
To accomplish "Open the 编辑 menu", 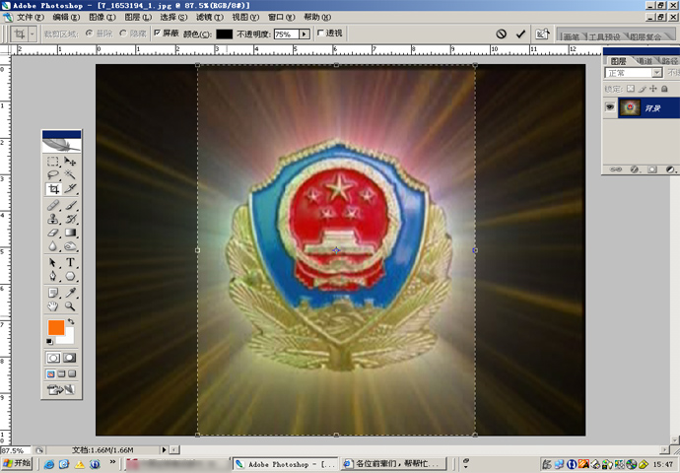I will [x=66, y=18].
